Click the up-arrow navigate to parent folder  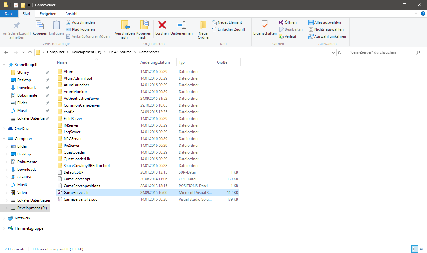point(30,52)
